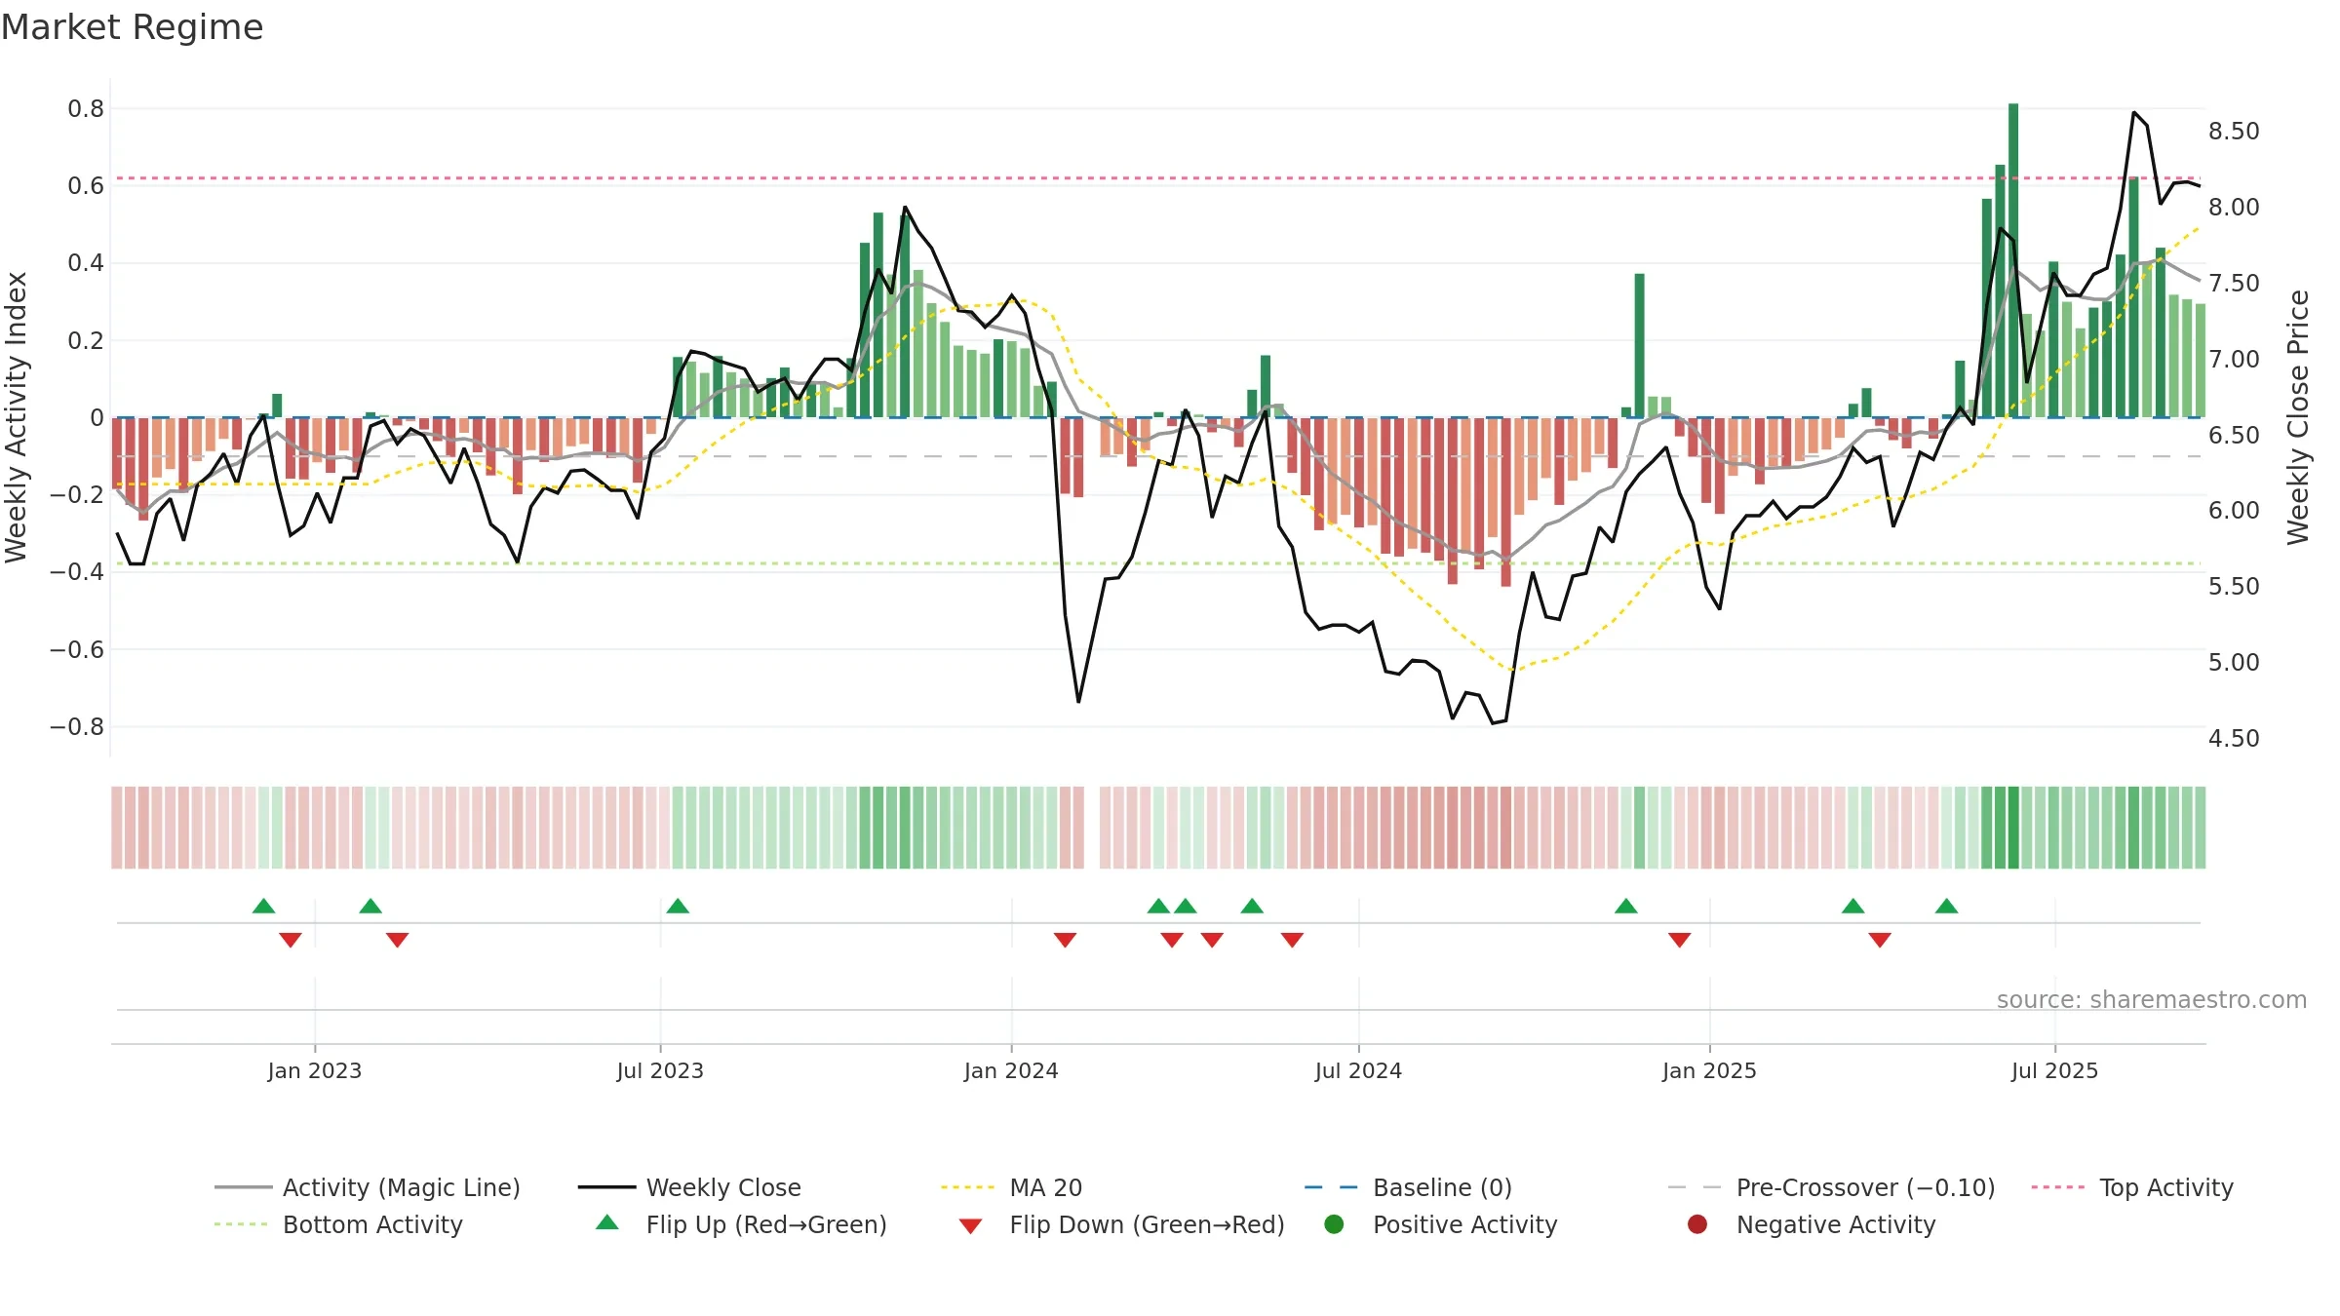Image resolution: width=2340 pixels, height=1316 pixels.
Task: Click the Jul 2025 x-axis label
Action: pos(2054,1070)
